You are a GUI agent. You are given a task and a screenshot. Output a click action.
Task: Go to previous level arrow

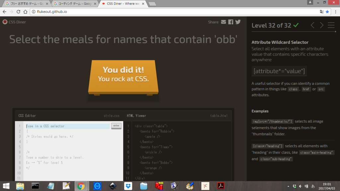pos(312,25)
